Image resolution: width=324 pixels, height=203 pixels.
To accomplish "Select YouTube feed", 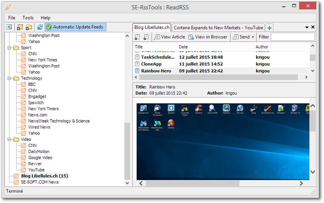I will (36, 170).
